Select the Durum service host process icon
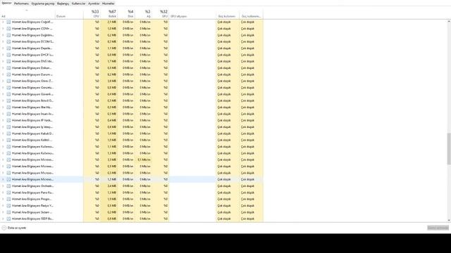The width and height of the screenshot is (451, 253). point(8,74)
